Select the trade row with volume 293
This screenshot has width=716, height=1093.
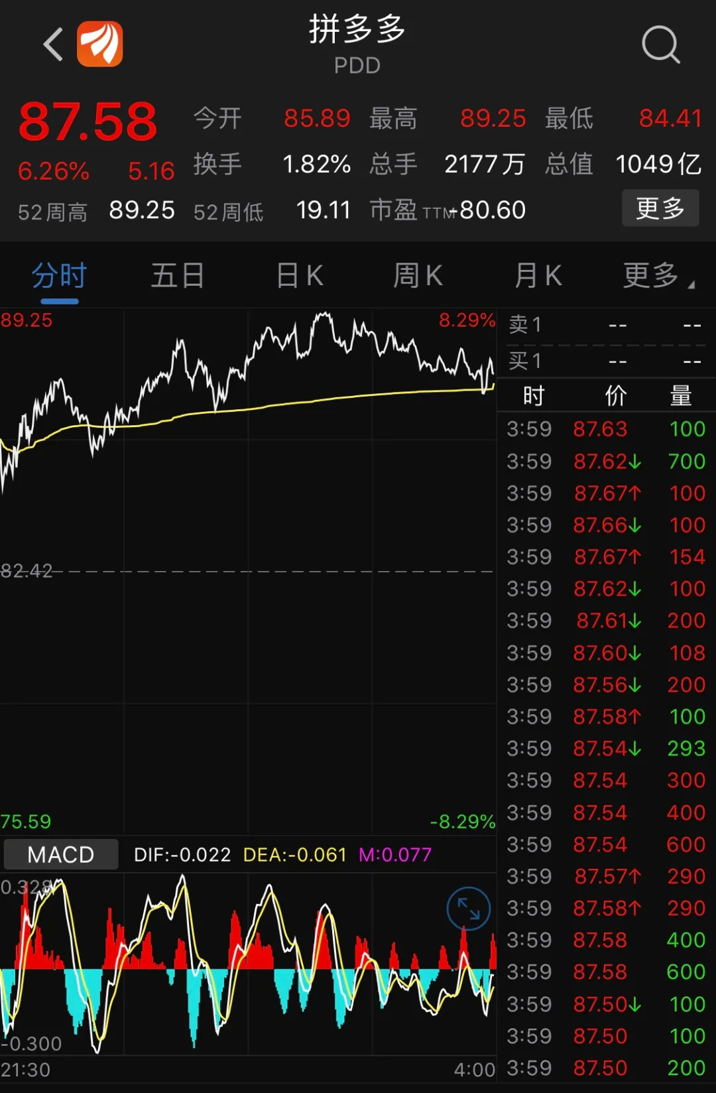pos(606,748)
